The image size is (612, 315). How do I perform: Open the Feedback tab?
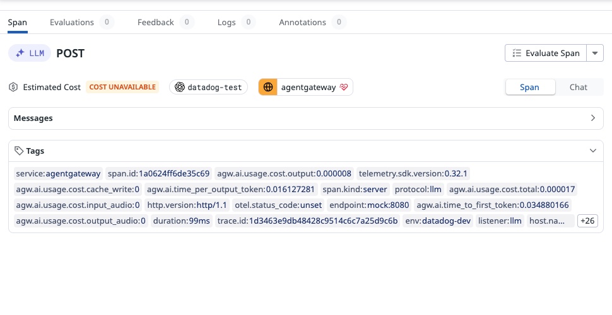[x=166, y=22]
